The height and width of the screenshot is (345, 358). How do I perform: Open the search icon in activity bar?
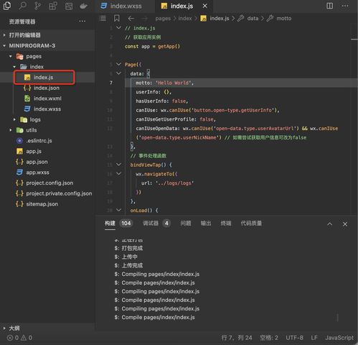click(22, 6)
